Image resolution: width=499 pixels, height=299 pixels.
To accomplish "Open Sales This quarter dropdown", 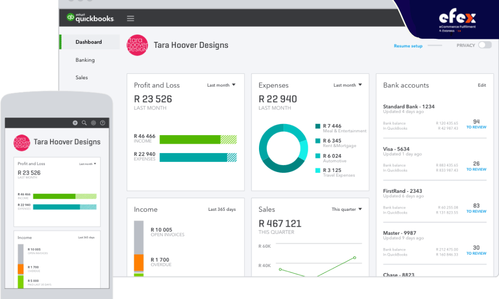I will pyautogui.click(x=347, y=209).
